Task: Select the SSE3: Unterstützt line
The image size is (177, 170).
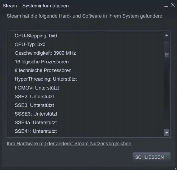Action: coord(34,105)
